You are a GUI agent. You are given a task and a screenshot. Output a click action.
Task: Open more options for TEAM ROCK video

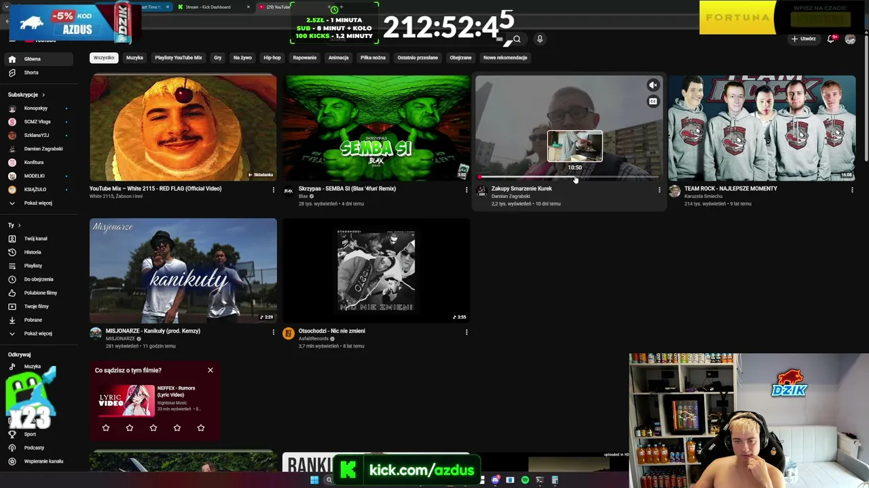pos(852,190)
